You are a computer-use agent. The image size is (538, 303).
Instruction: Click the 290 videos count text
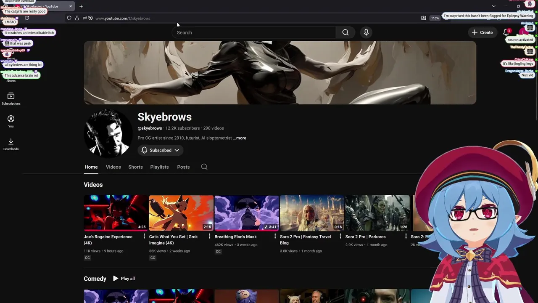point(214,128)
